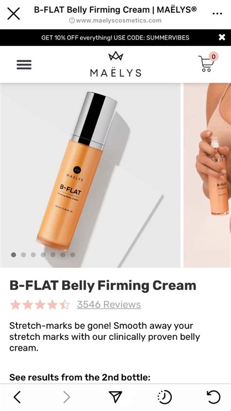Reload the page with refresh icon
Screen dimensions: 231x411
tap(214, 397)
